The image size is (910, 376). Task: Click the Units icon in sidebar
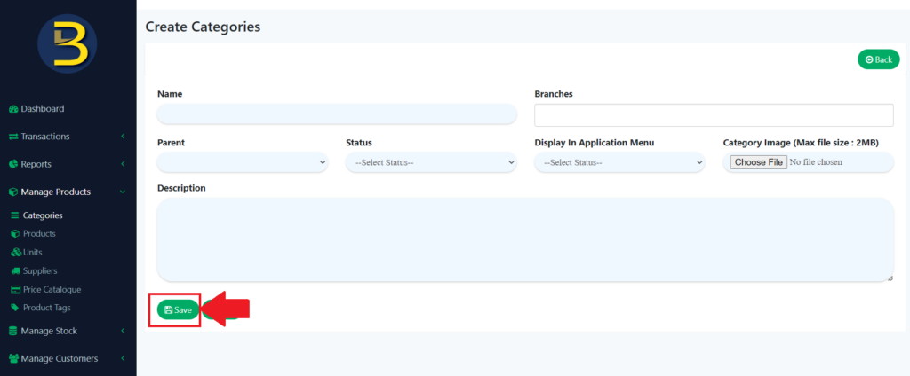point(14,253)
